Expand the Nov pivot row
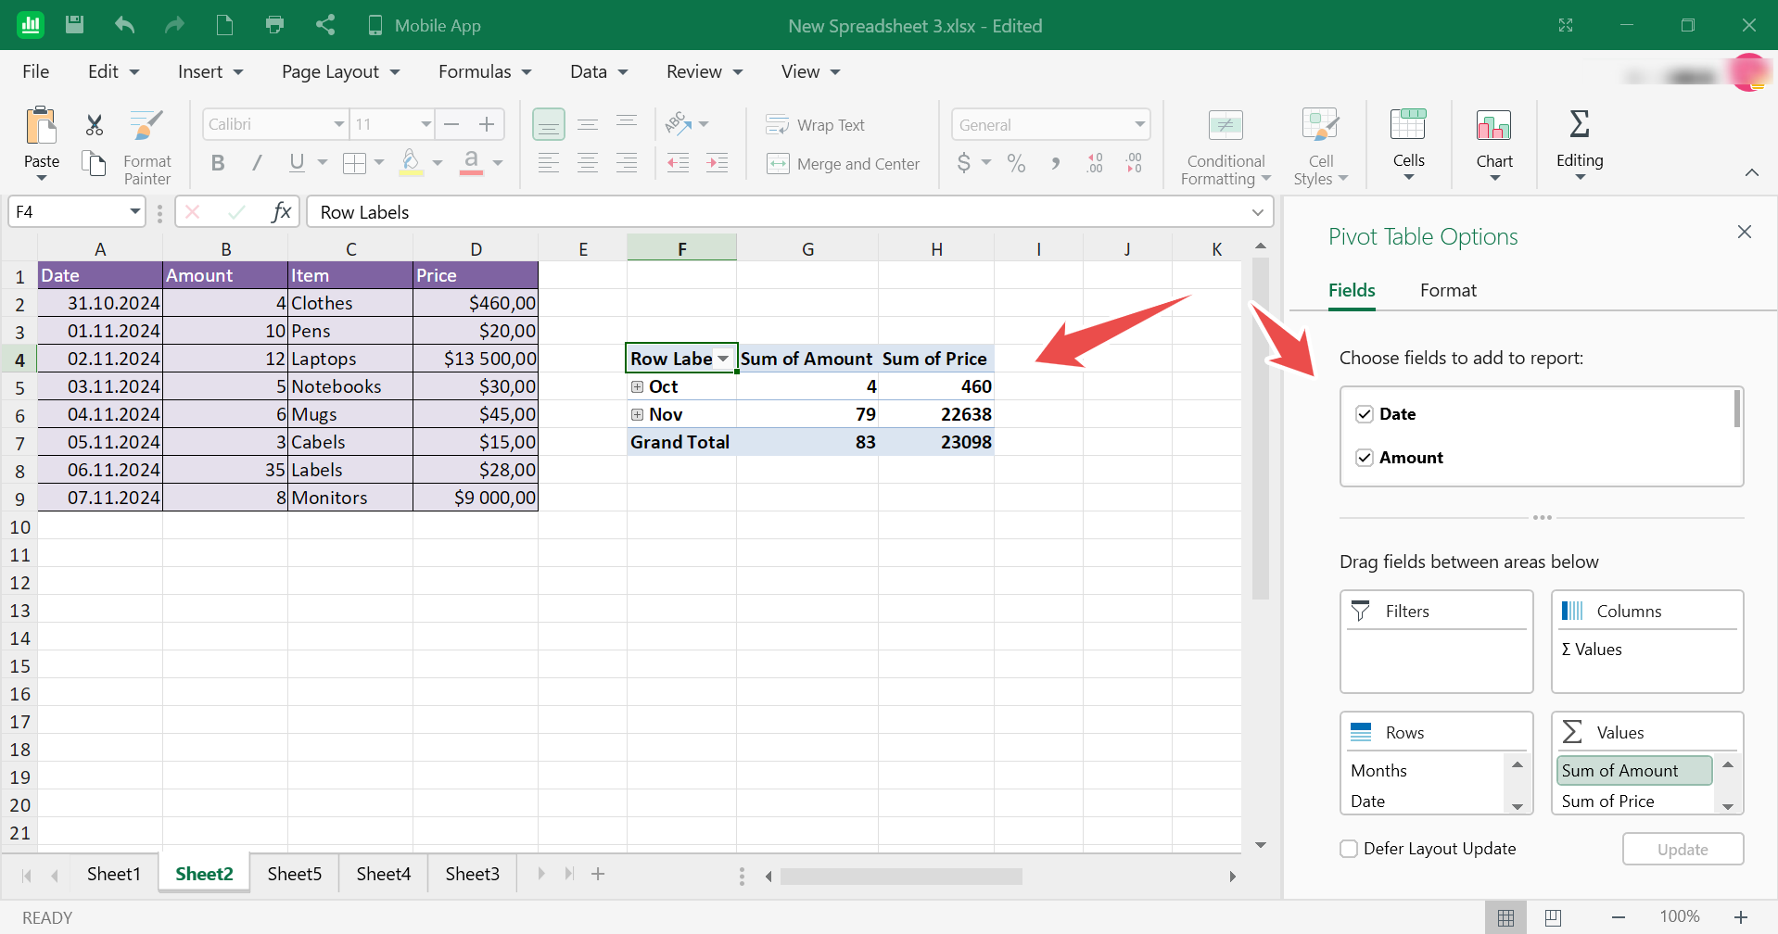Viewport: 1778px width, 934px height. coord(637,414)
